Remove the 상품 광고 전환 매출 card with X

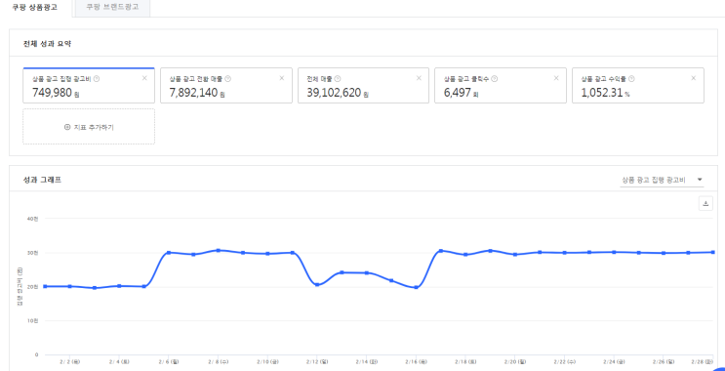coord(282,78)
